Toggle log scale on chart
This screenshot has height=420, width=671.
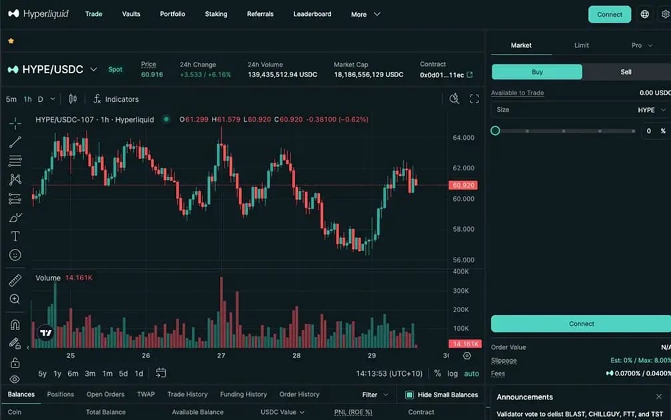coord(452,373)
